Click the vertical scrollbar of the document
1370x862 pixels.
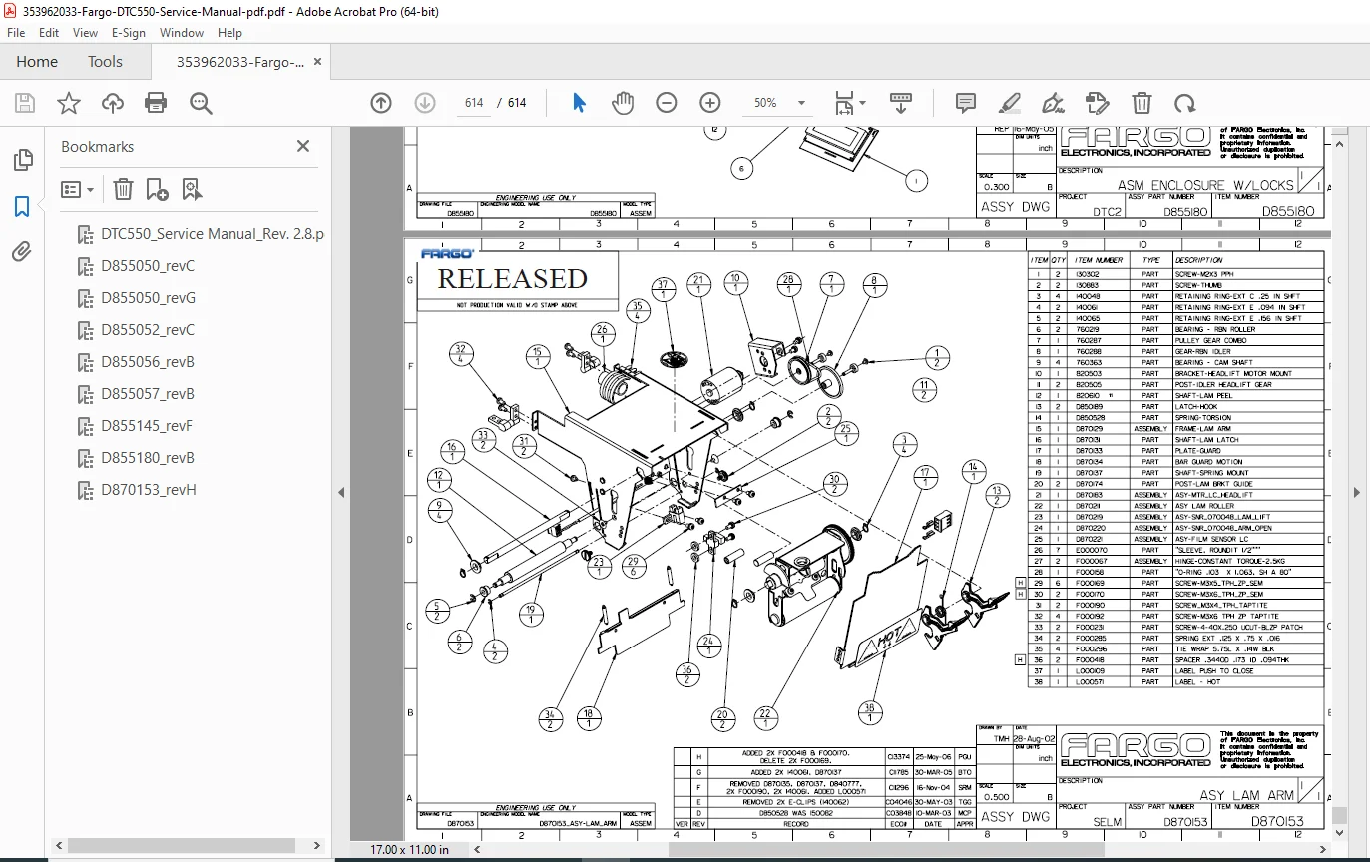[1340, 816]
